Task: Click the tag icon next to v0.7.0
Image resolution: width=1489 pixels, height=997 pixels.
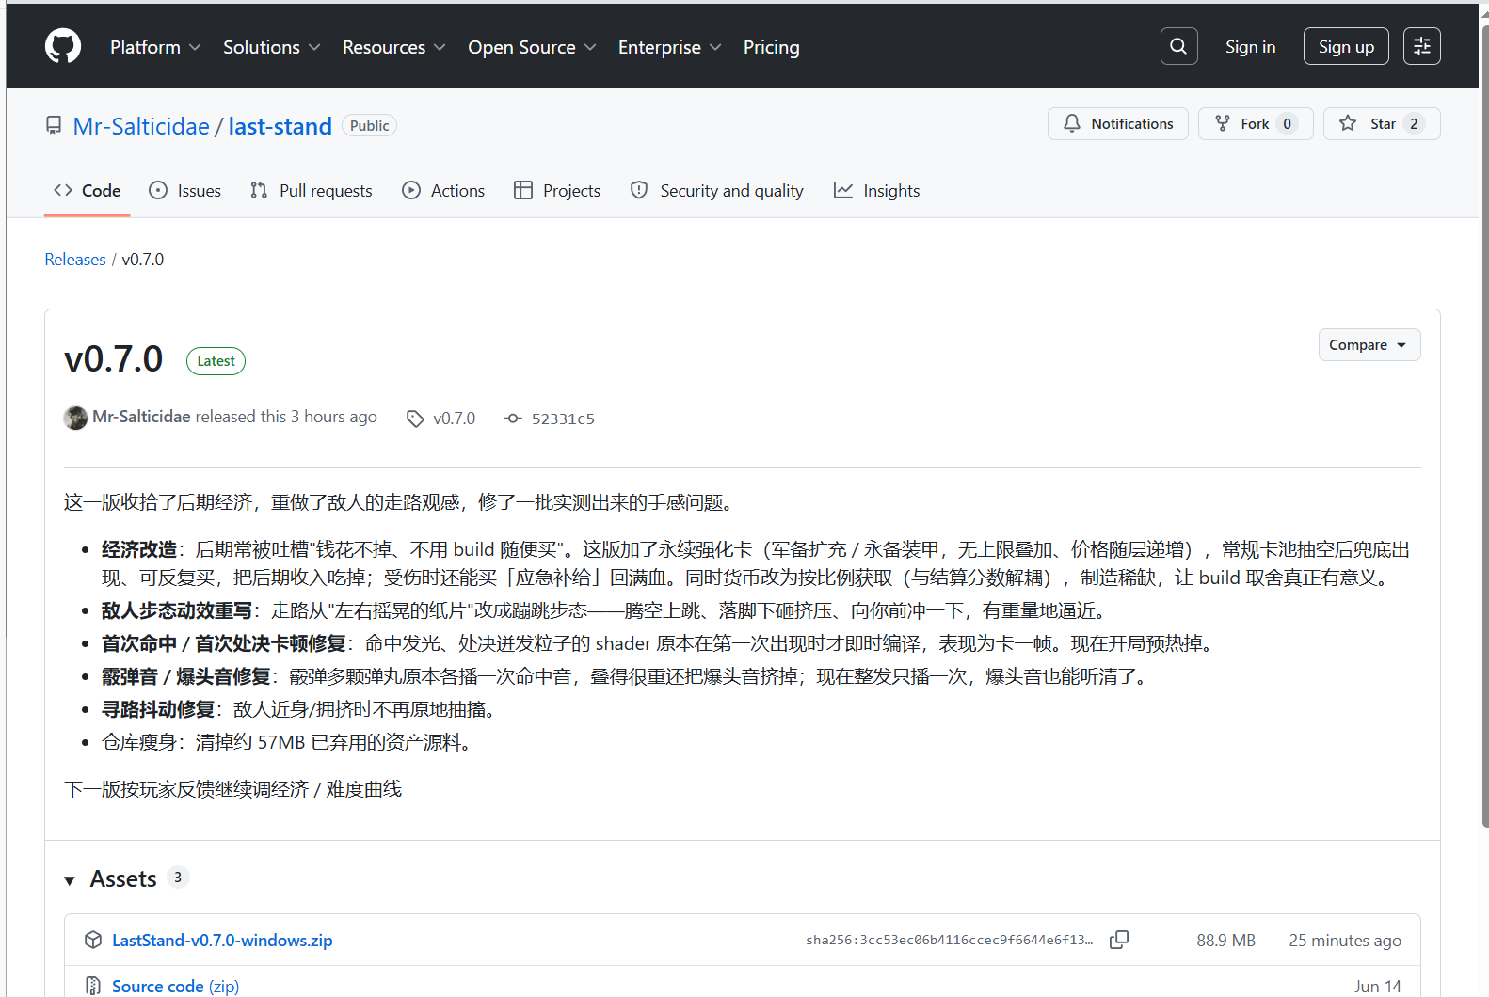Action: (415, 419)
